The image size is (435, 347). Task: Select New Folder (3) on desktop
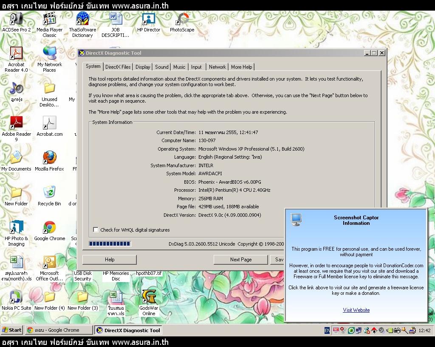coord(83,301)
